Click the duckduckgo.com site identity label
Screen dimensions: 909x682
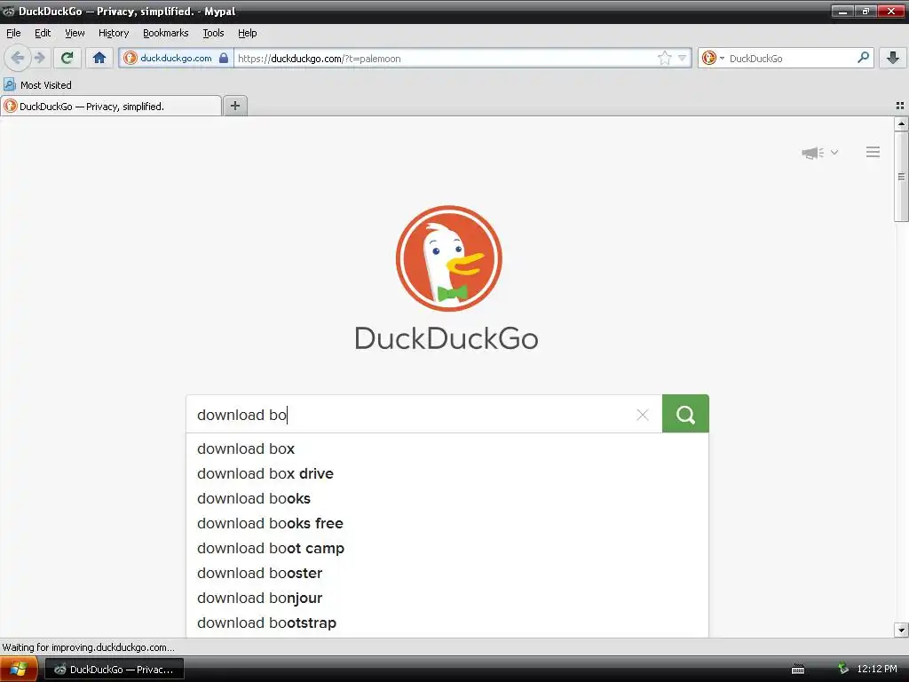click(x=176, y=58)
